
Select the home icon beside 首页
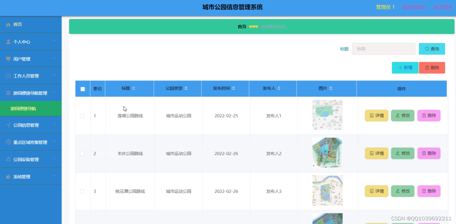pyautogui.click(x=8, y=24)
